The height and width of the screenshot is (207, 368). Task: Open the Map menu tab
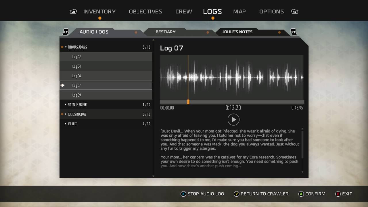239,11
